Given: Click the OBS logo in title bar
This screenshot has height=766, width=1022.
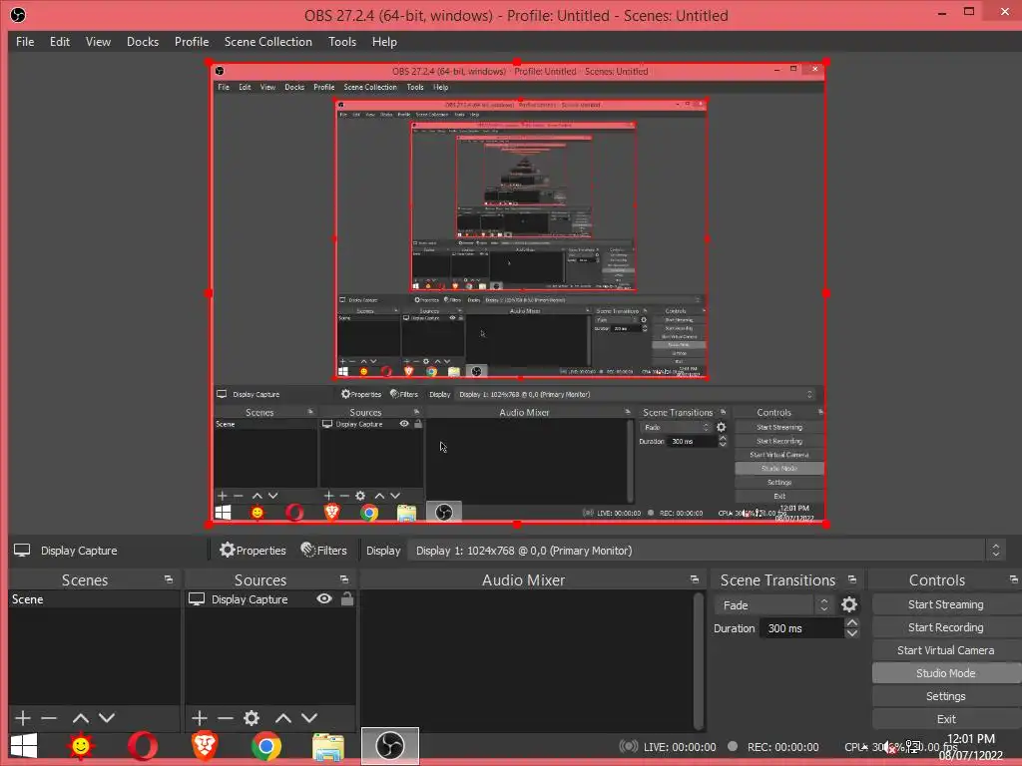Looking at the screenshot, I should (18, 15).
